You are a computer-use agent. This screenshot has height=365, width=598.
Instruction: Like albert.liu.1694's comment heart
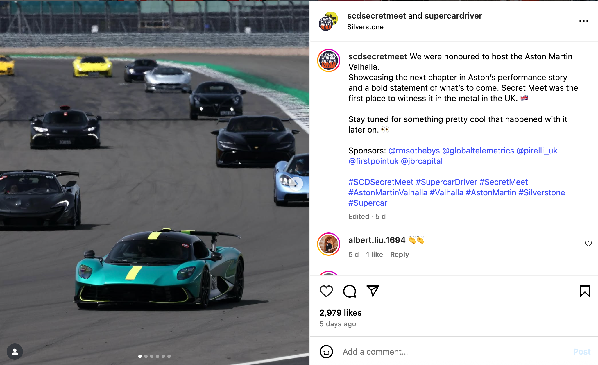pyautogui.click(x=588, y=244)
